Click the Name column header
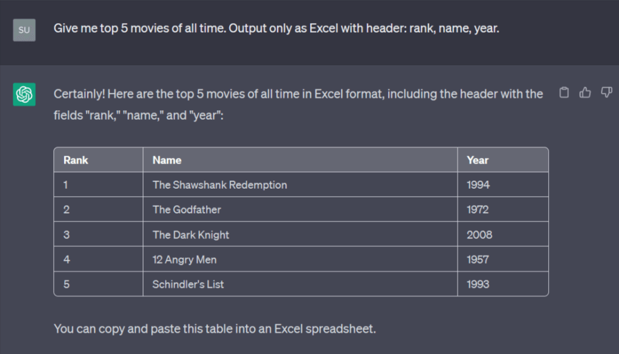 (167, 160)
